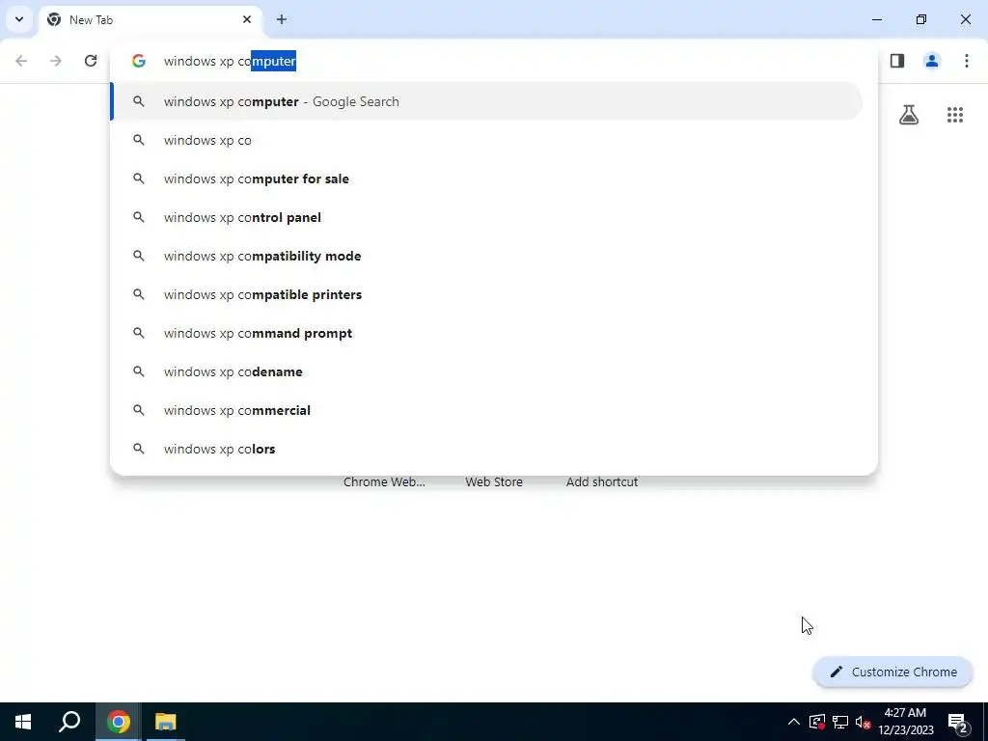The width and height of the screenshot is (988, 741).
Task: Choose 'windows xp commercial' suggestion
Action: [486, 410]
